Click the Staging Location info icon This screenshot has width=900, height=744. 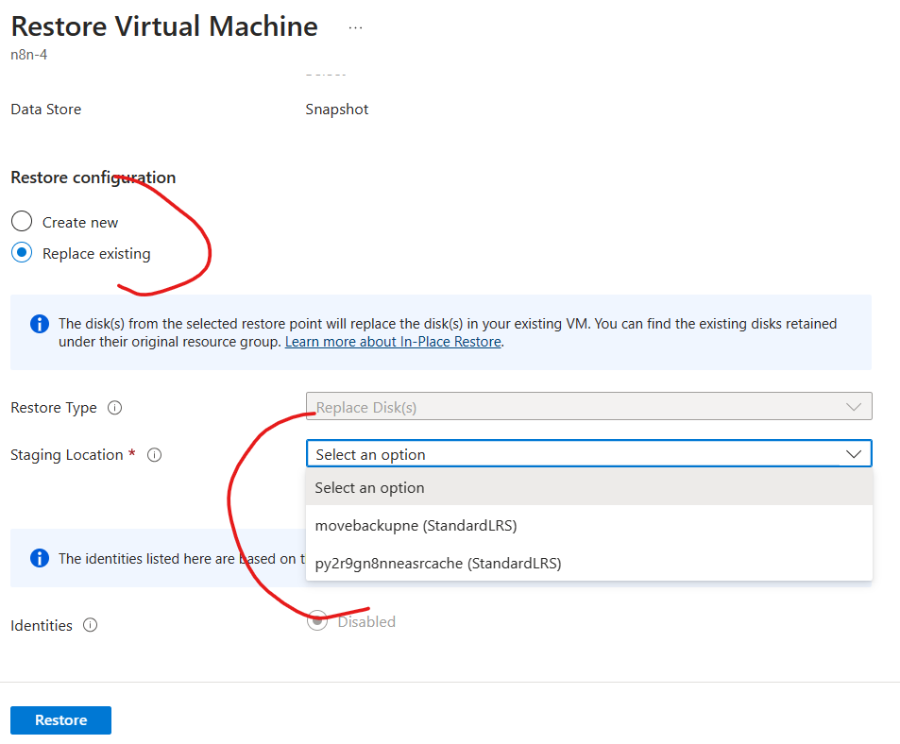(x=155, y=455)
